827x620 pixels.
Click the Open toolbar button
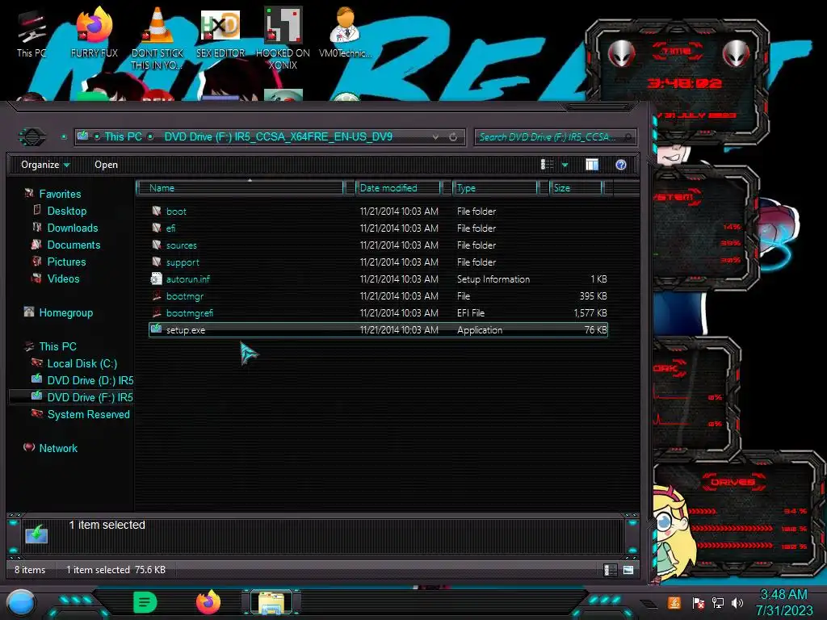(x=106, y=165)
